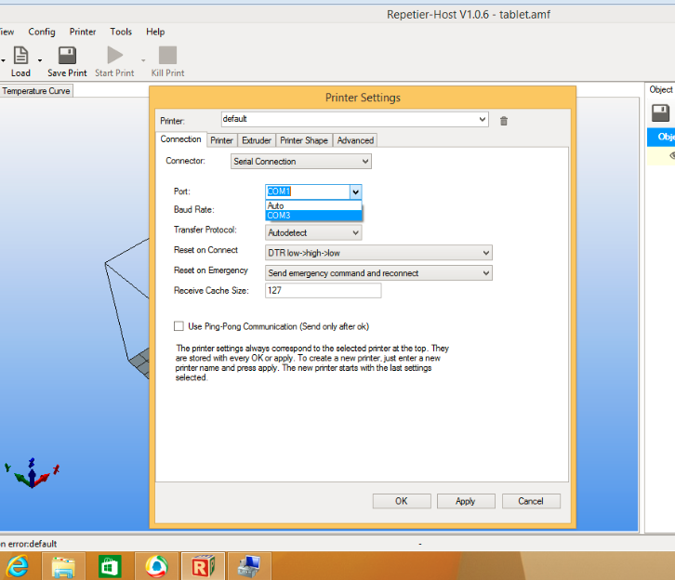The image size is (675, 580).
Task: Open the Connector dropdown
Action: (x=301, y=162)
